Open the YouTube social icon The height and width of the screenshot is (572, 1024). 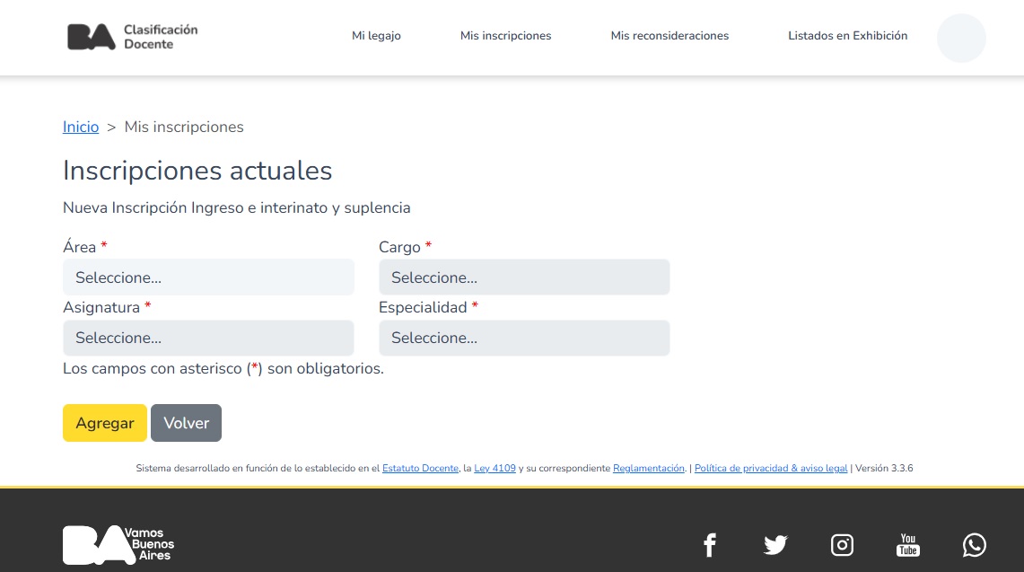coord(908,545)
